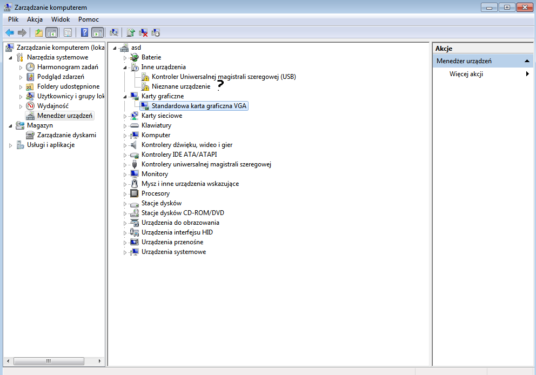
Task: Click the Up one level toolbar icon
Action: click(x=39, y=33)
